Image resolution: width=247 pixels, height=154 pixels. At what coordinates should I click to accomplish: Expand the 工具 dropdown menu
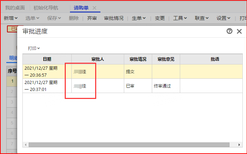[180, 18]
